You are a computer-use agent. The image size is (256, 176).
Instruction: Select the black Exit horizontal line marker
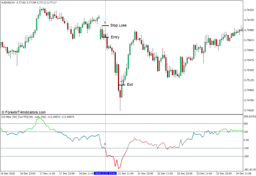click(x=121, y=85)
